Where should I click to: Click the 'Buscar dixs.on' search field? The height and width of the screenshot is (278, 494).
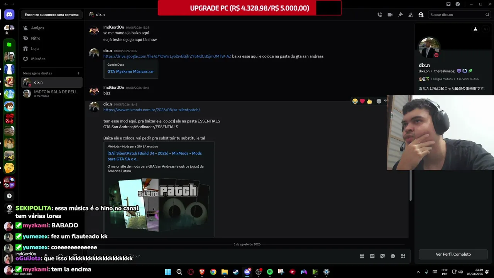[459, 15]
